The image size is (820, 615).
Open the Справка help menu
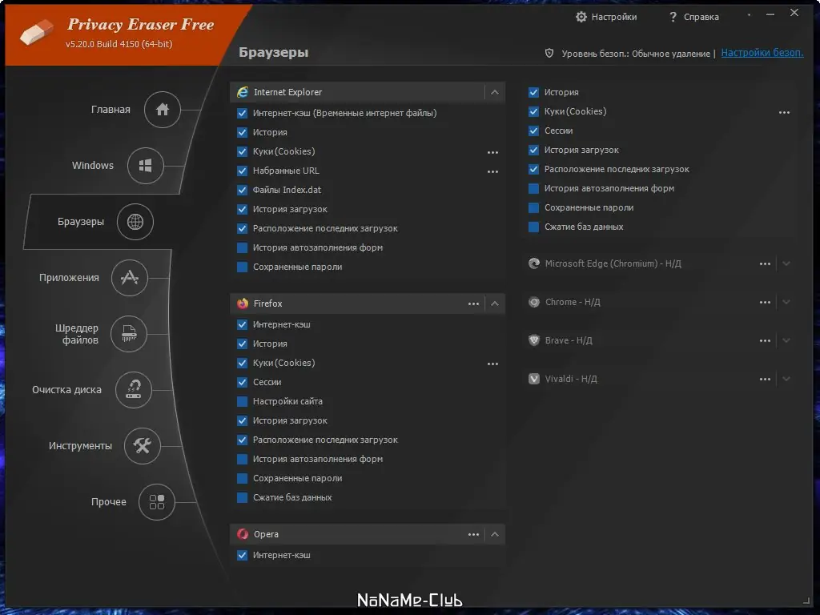[695, 16]
